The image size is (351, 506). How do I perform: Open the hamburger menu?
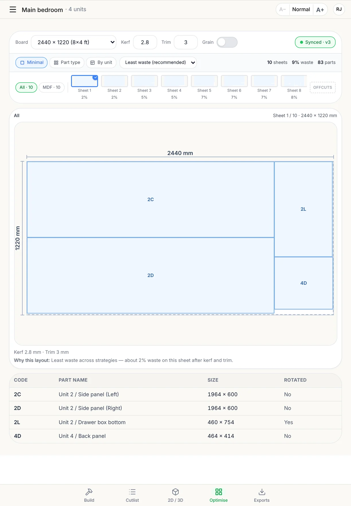pyautogui.click(x=13, y=9)
